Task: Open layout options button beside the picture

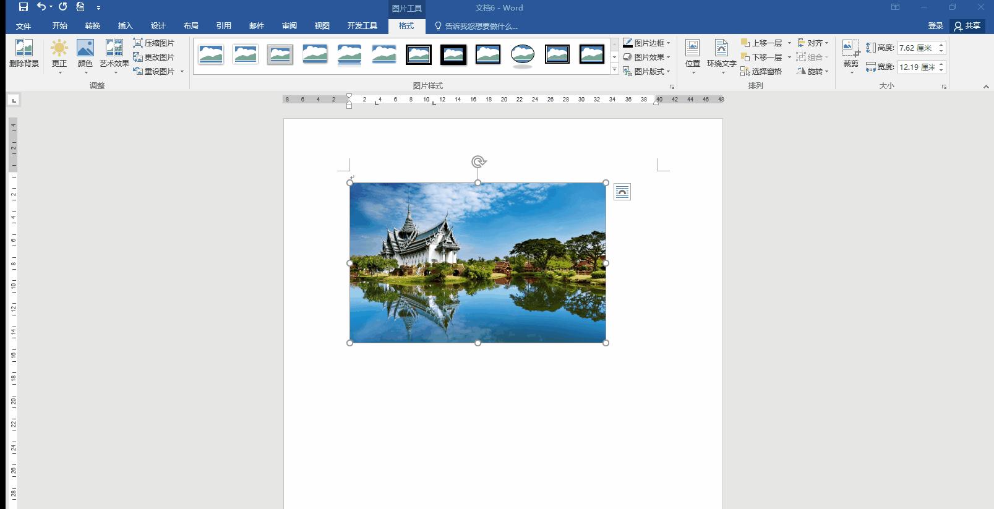Action: tap(622, 192)
